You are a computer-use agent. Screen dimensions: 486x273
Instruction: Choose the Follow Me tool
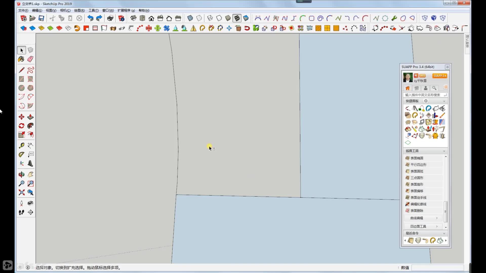point(30,126)
